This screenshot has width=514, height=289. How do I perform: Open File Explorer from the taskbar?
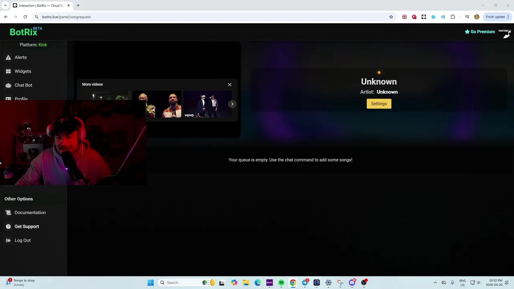pyautogui.click(x=246, y=283)
